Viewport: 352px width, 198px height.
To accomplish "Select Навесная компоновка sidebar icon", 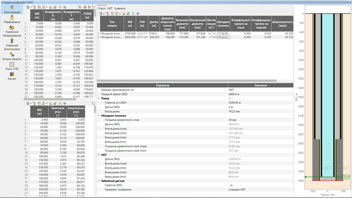I will (12, 45).
